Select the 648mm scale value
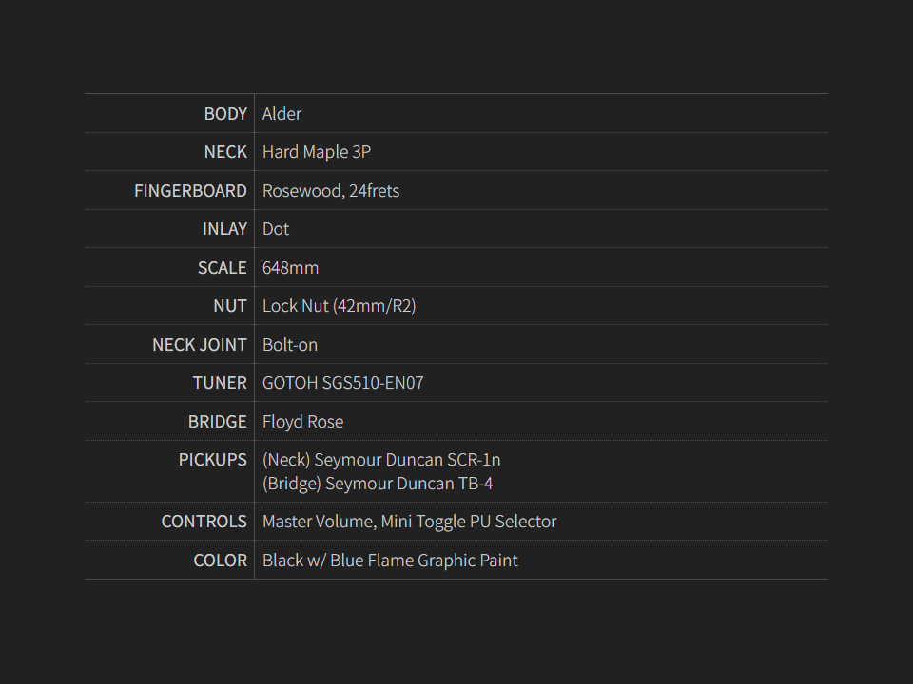This screenshot has height=684, width=913. coord(290,268)
